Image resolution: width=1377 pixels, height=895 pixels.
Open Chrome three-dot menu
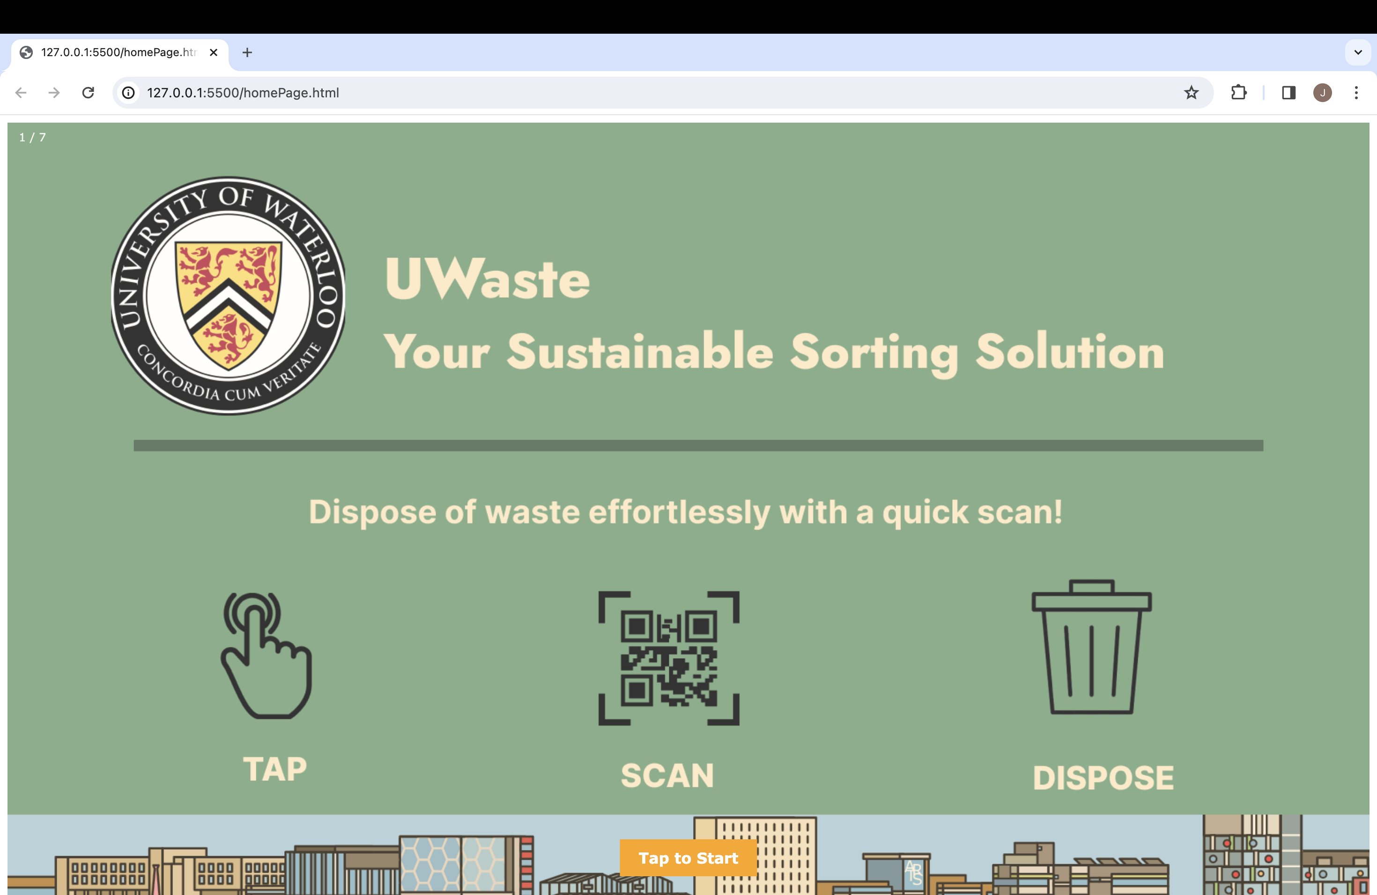[1356, 93]
